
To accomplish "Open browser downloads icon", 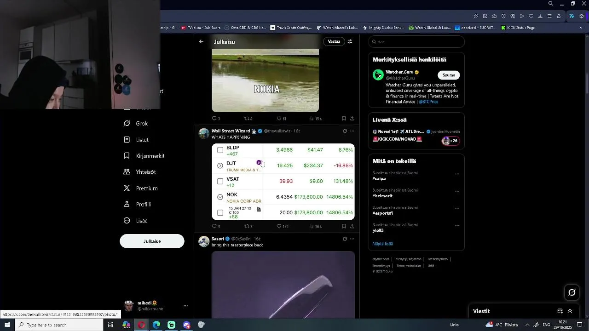I will (540, 16).
